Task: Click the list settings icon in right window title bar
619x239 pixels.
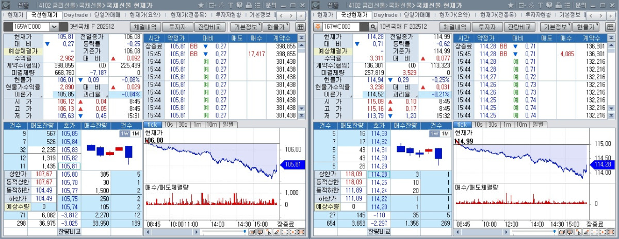Action: pos(567,5)
